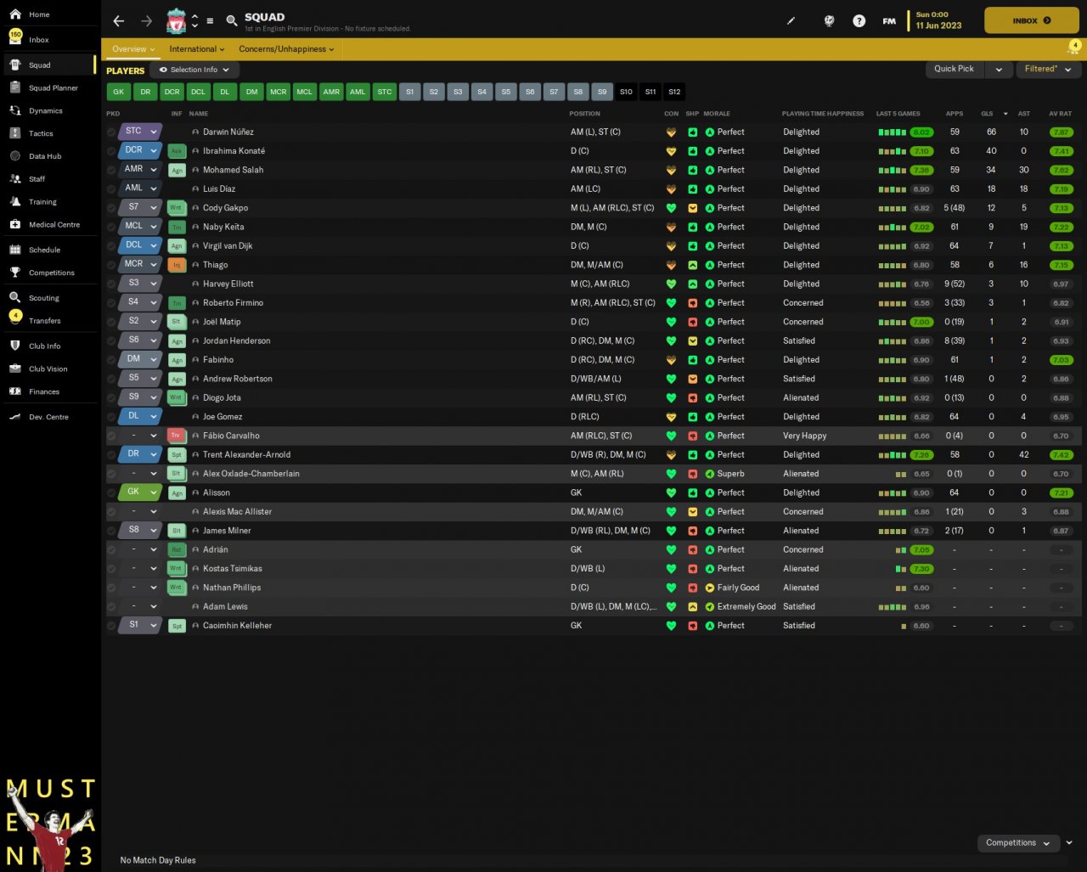The height and width of the screenshot is (872, 1087).
Task: Navigate back with the left arrow
Action: pos(119,21)
